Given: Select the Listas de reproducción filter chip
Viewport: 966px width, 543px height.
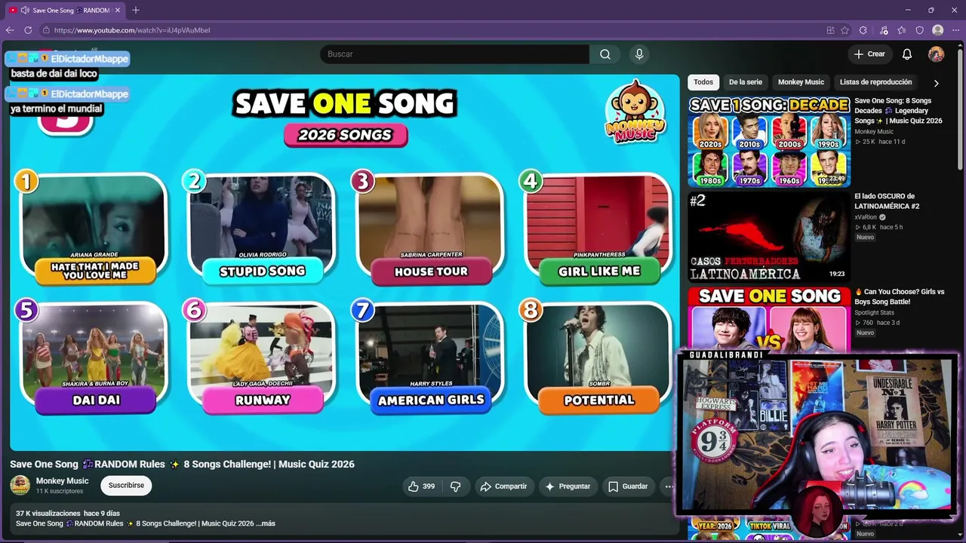Looking at the screenshot, I should coord(875,82).
